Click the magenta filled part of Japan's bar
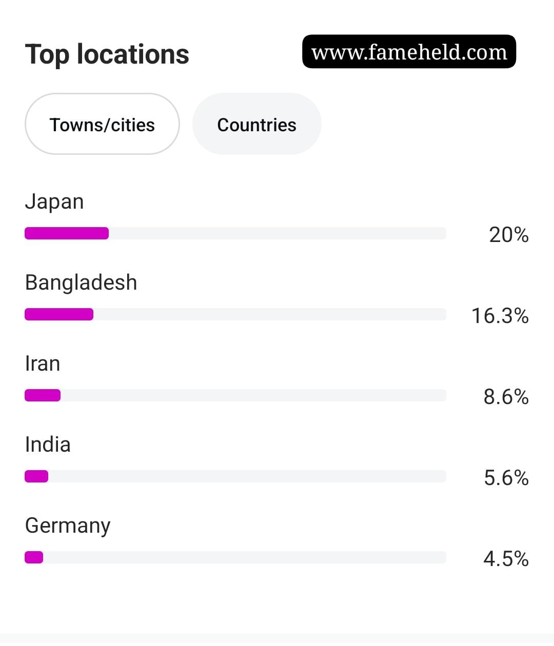This screenshot has width=554, height=646. click(x=67, y=233)
